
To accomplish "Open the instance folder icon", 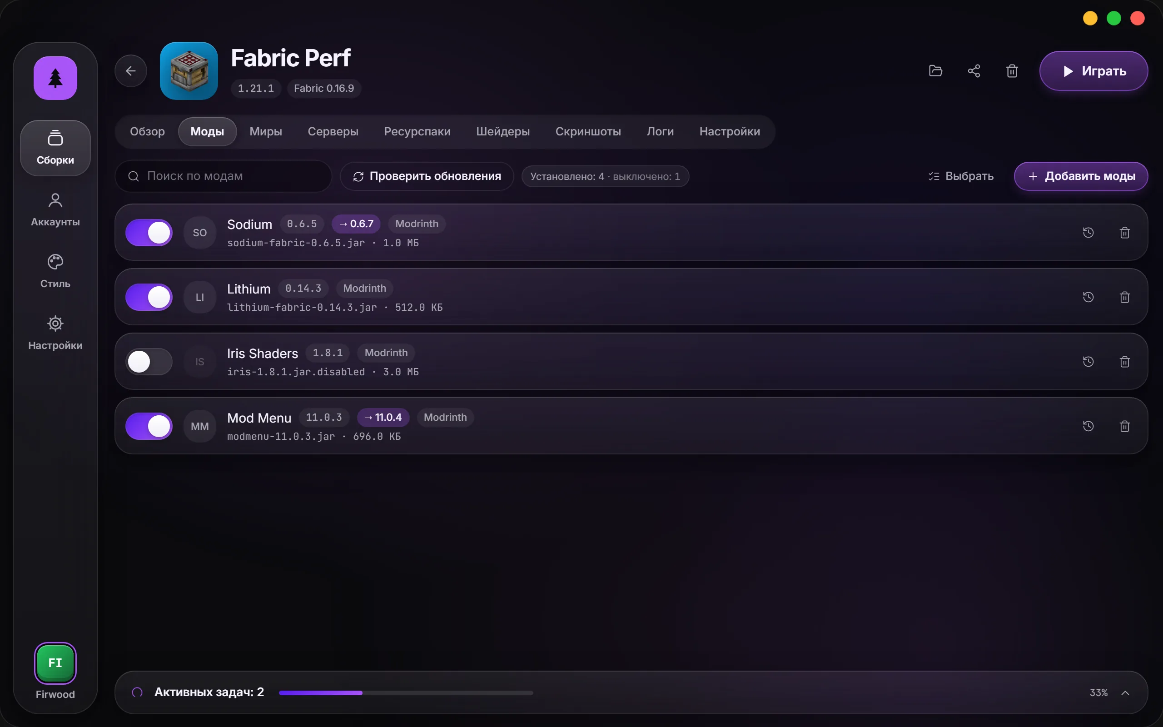I will point(935,71).
